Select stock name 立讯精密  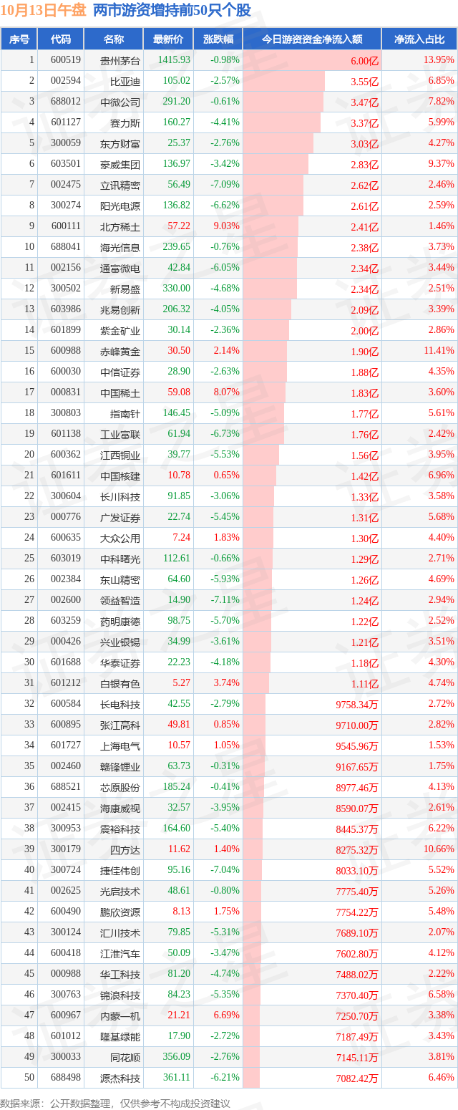120,185
